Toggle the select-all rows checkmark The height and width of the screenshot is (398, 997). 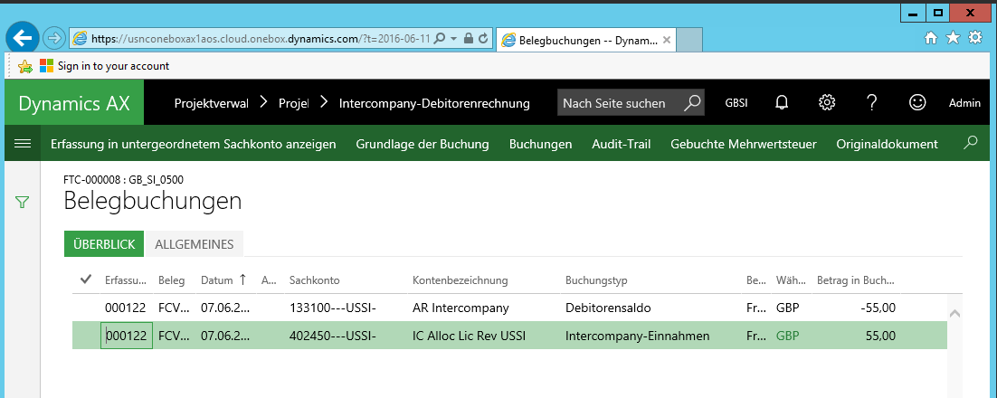coord(87,280)
